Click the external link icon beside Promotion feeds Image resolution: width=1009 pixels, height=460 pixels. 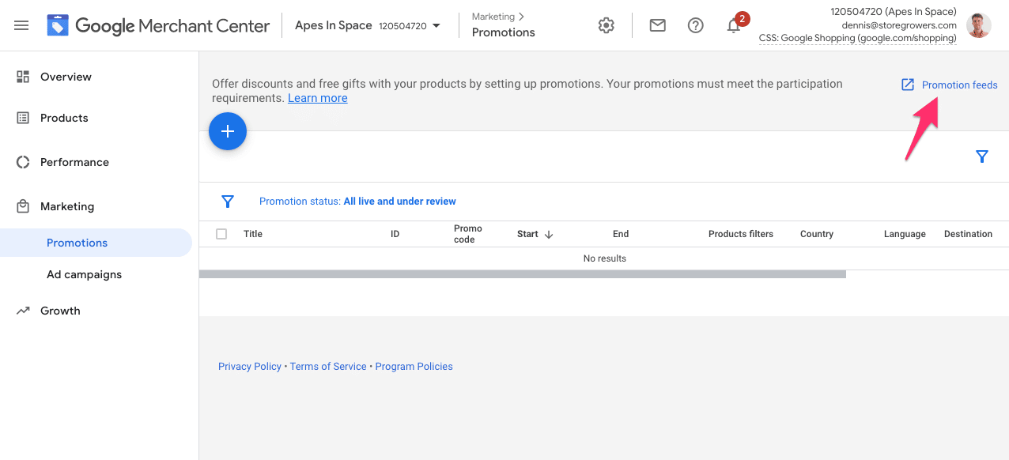tap(908, 85)
